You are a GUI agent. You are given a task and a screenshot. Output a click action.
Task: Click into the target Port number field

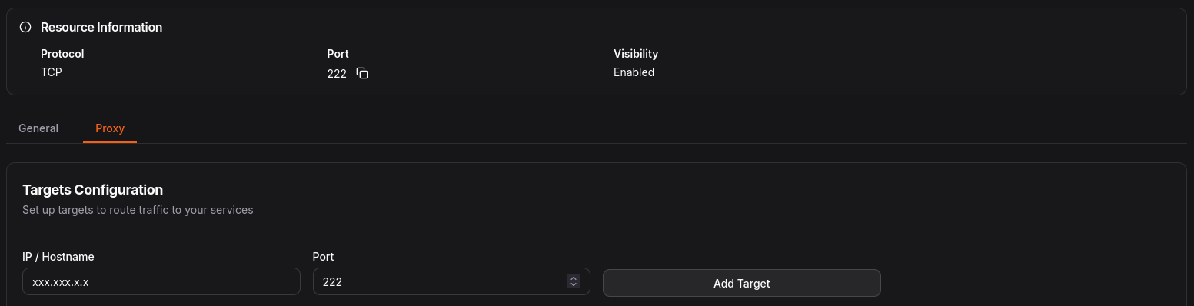(451, 281)
